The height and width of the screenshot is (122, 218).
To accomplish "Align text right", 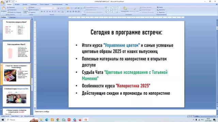I will pos(73,12).
